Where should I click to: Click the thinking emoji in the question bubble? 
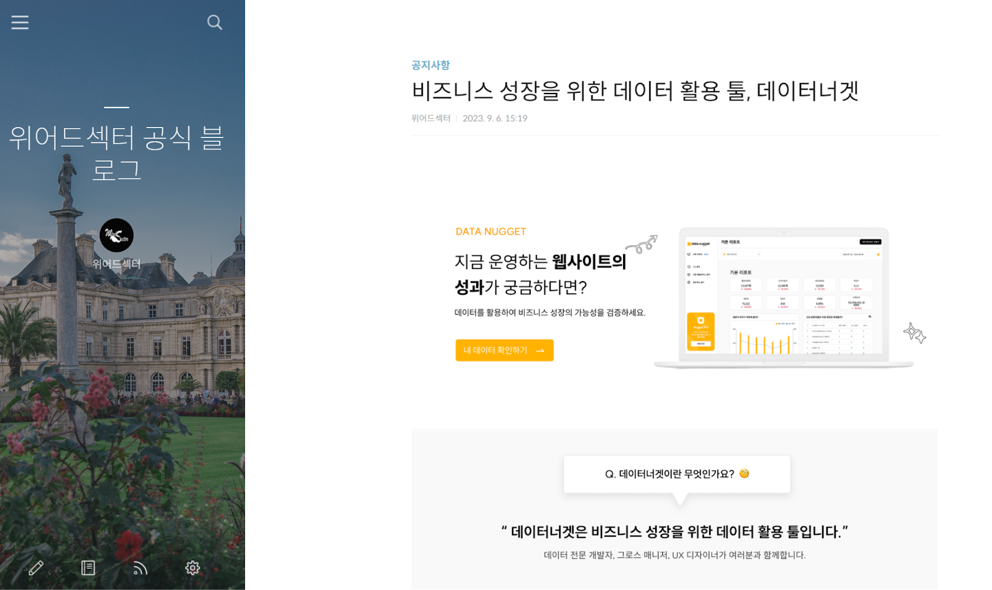pyautogui.click(x=745, y=474)
